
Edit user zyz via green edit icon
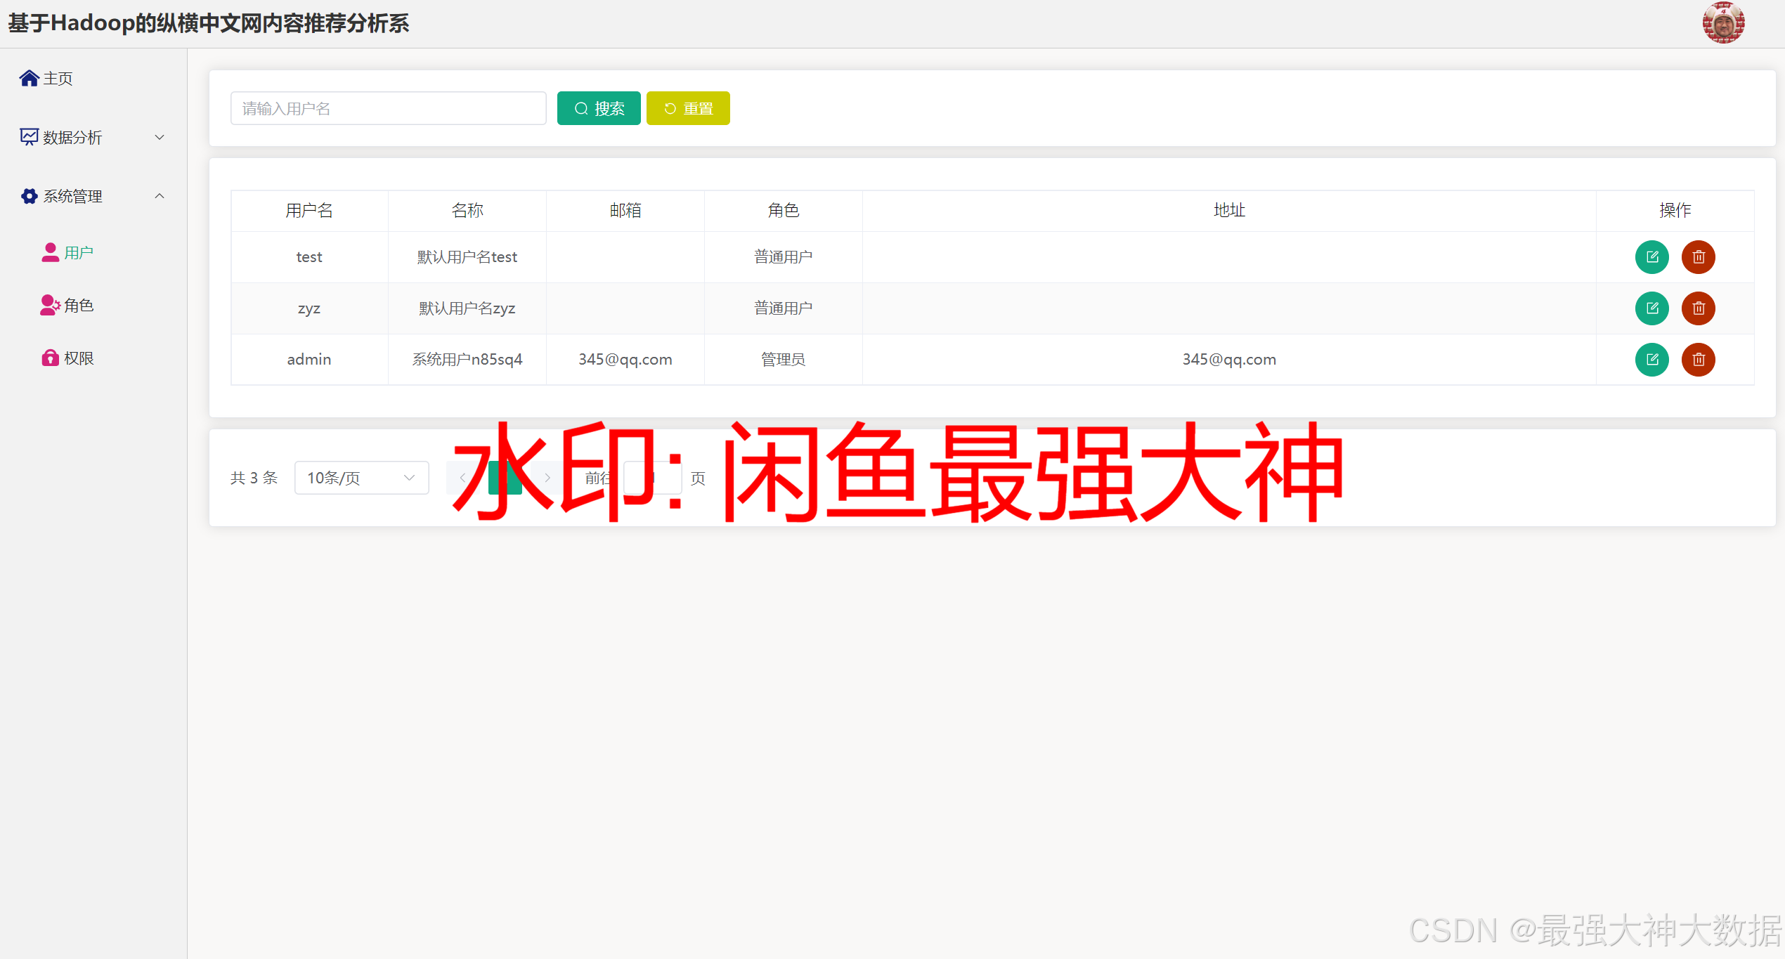pyautogui.click(x=1652, y=308)
